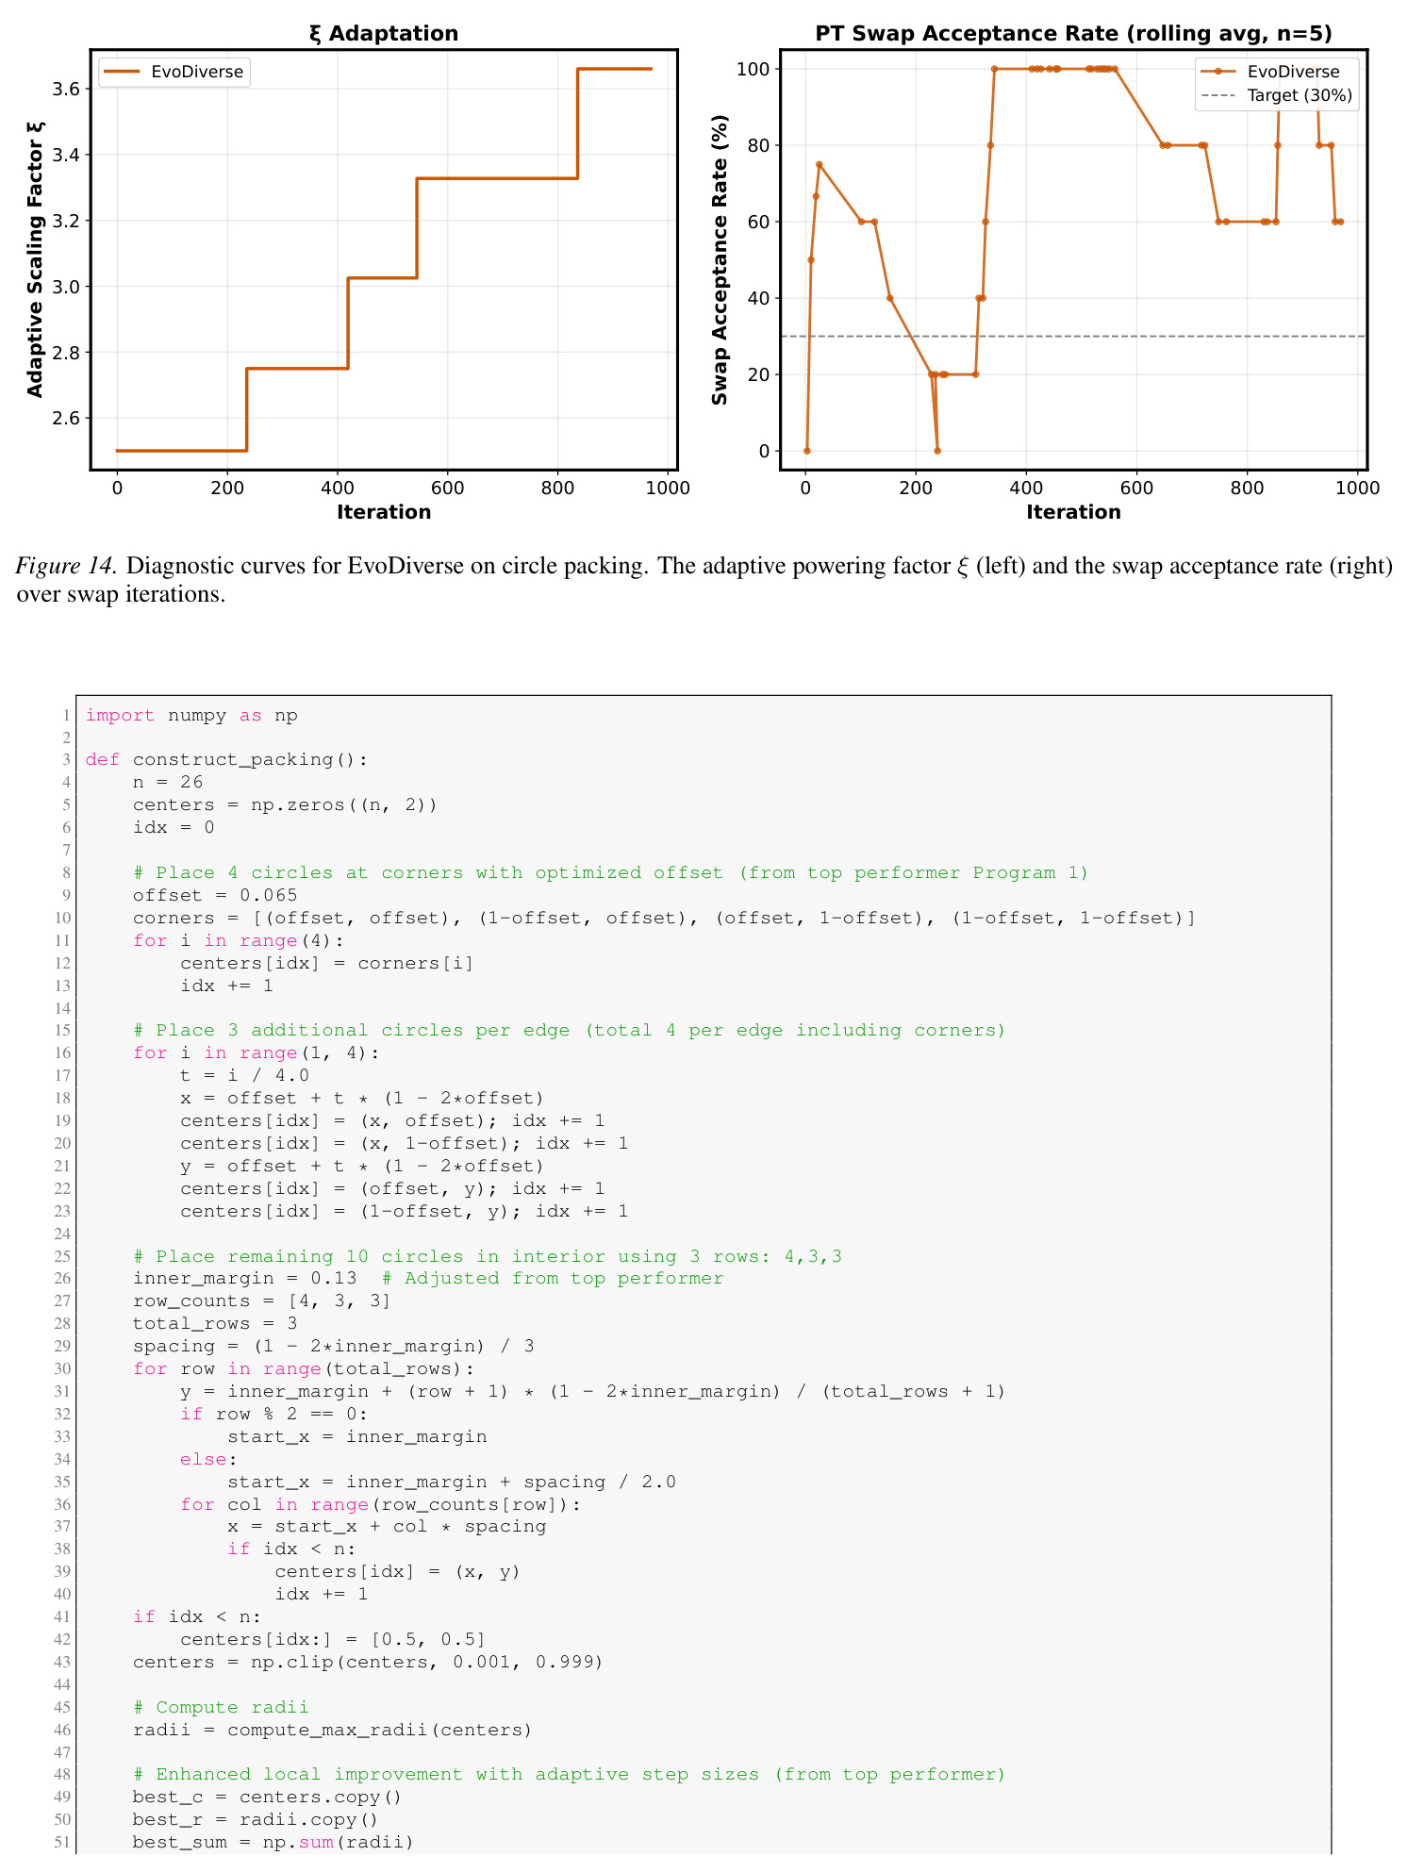Click the dashed 30% target line
Viewport: 1408px width, 1872px height.
[1073, 337]
